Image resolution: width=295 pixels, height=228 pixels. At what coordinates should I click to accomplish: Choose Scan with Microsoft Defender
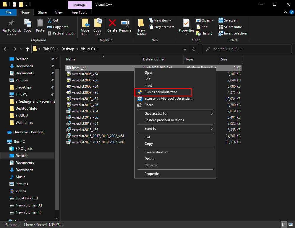175,99
